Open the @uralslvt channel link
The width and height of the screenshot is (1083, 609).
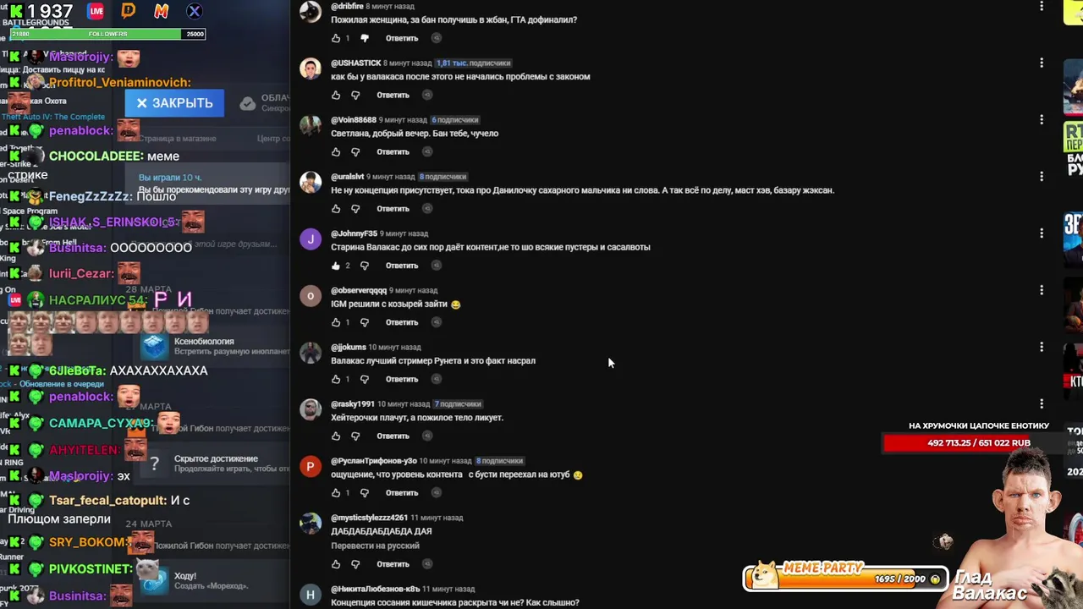(x=347, y=177)
